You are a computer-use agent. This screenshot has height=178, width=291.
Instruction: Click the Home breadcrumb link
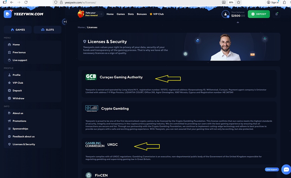pos(81,27)
